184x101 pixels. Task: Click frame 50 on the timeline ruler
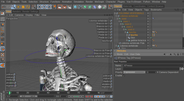pyautogui.click(x=58, y=93)
